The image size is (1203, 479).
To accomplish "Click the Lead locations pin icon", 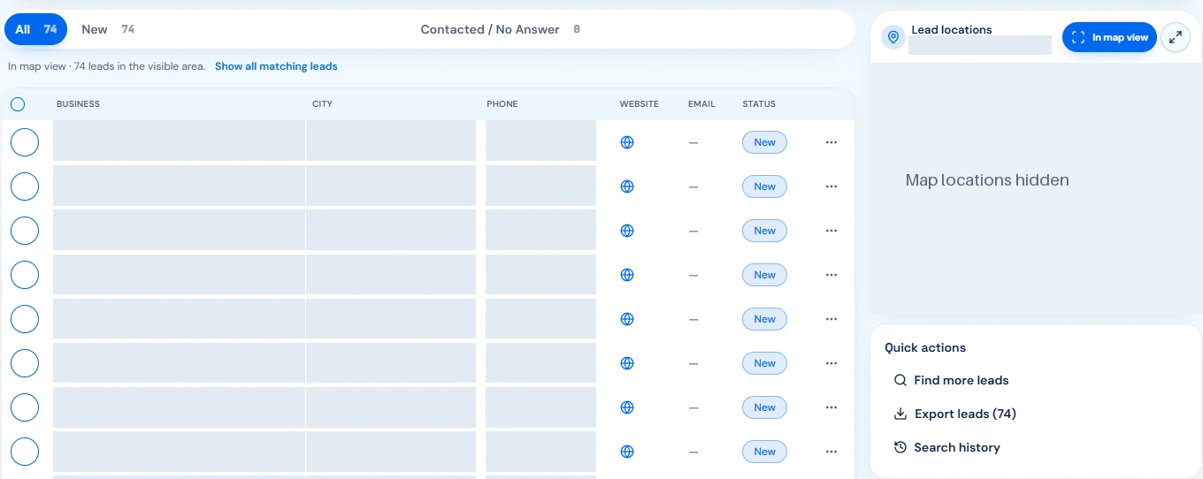I will click(893, 37).
